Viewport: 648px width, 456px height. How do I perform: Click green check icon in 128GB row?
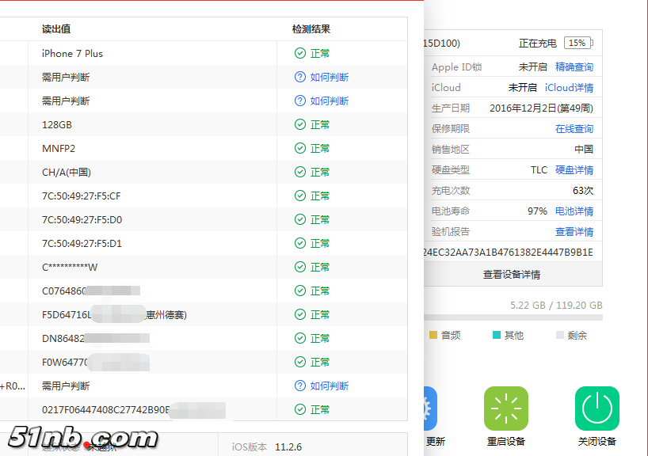(299, 124)
